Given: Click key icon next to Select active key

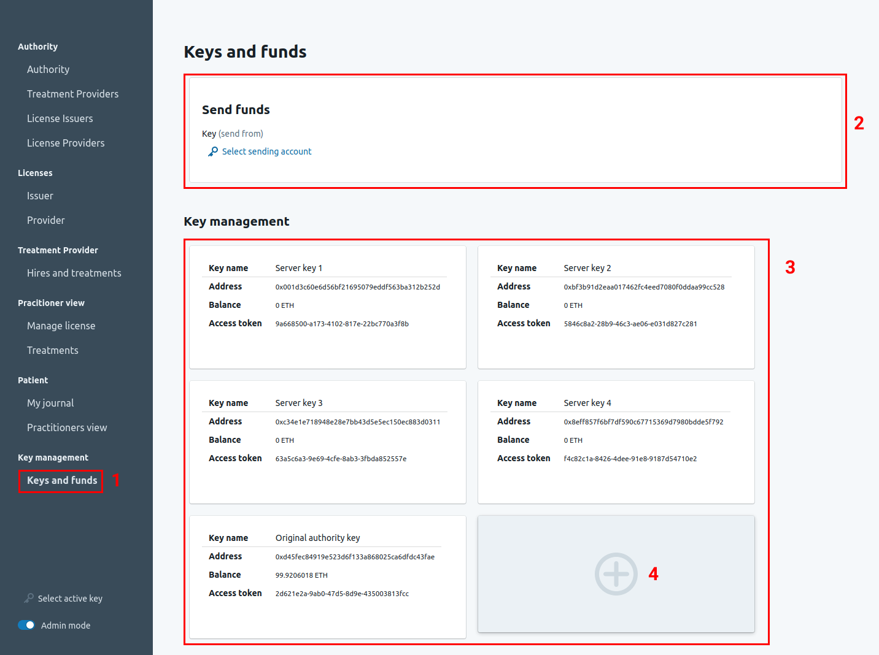Looking at the screenshot, I should pyautogui.click(x=29, y=598).
